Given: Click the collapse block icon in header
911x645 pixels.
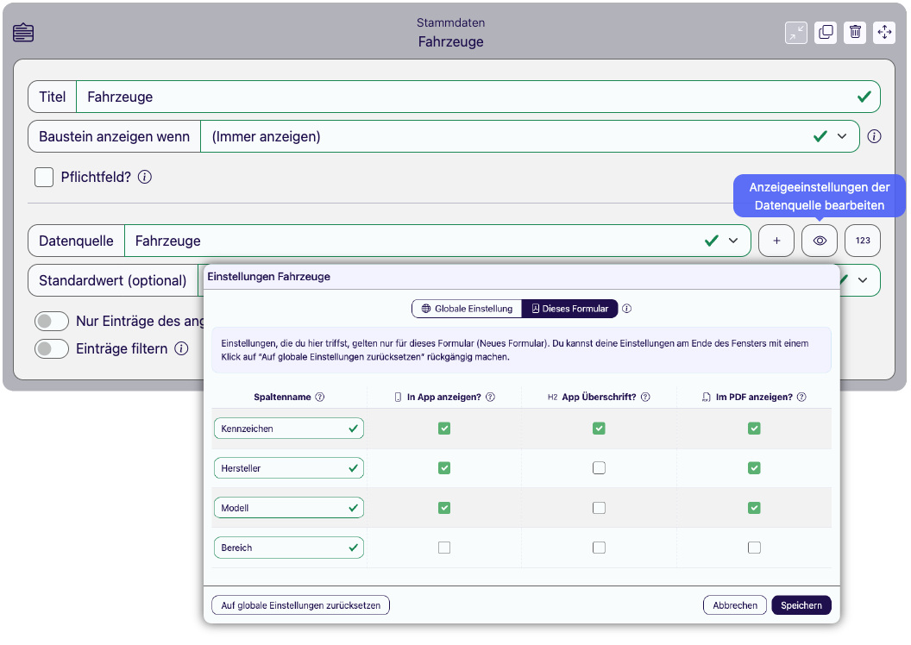Looking at the screenshot, I should point(795,32).
